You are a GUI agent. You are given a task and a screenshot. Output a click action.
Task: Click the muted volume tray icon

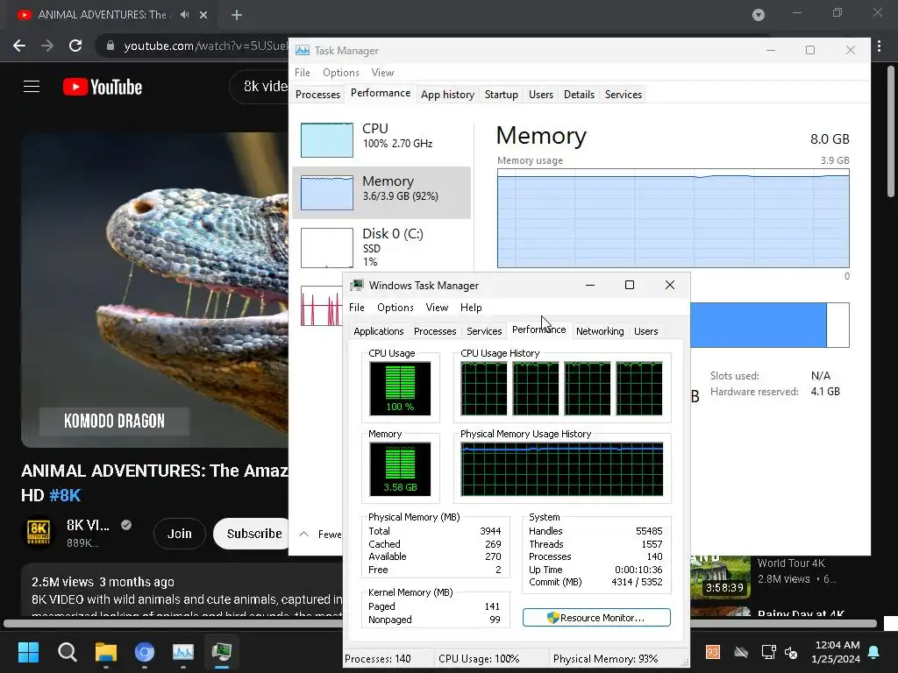(x=791, y=652)
